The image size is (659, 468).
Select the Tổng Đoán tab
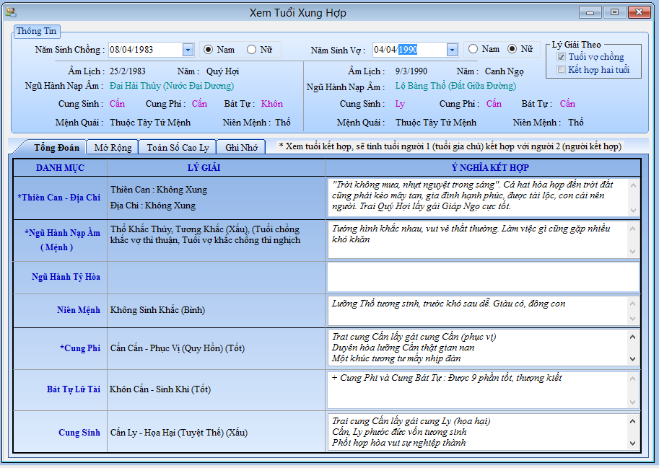(56, 147)
